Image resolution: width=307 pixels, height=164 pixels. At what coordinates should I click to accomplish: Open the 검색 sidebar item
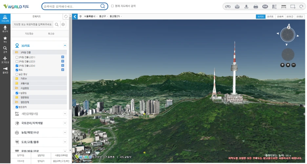(x=5, y=49)
